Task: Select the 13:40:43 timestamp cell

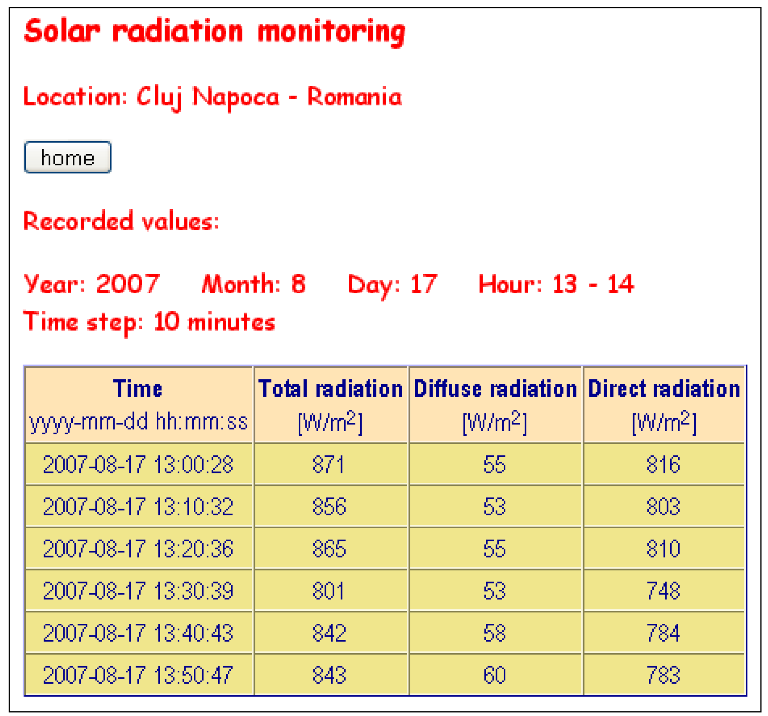Action: 138,633
